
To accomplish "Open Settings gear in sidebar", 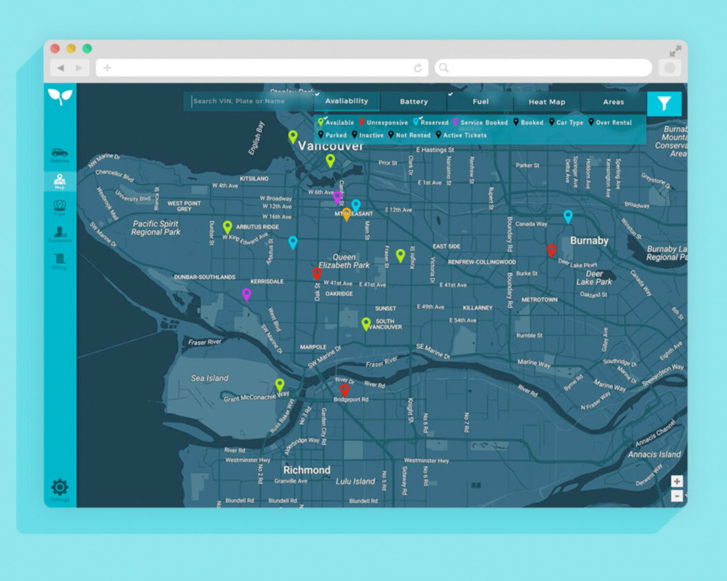I will 60,488.
